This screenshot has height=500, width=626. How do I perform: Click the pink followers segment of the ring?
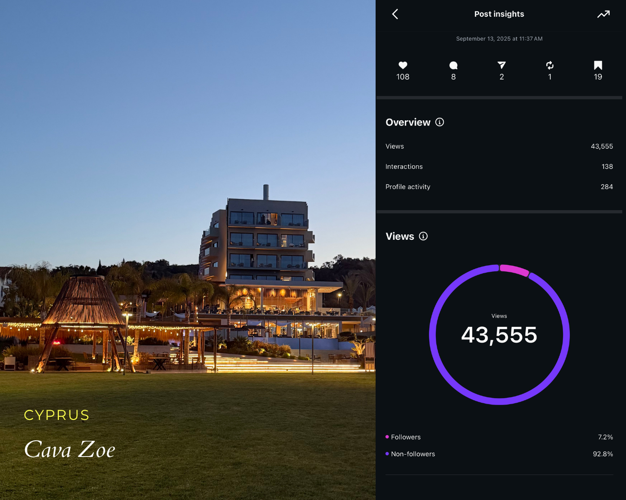pos(515,270)
